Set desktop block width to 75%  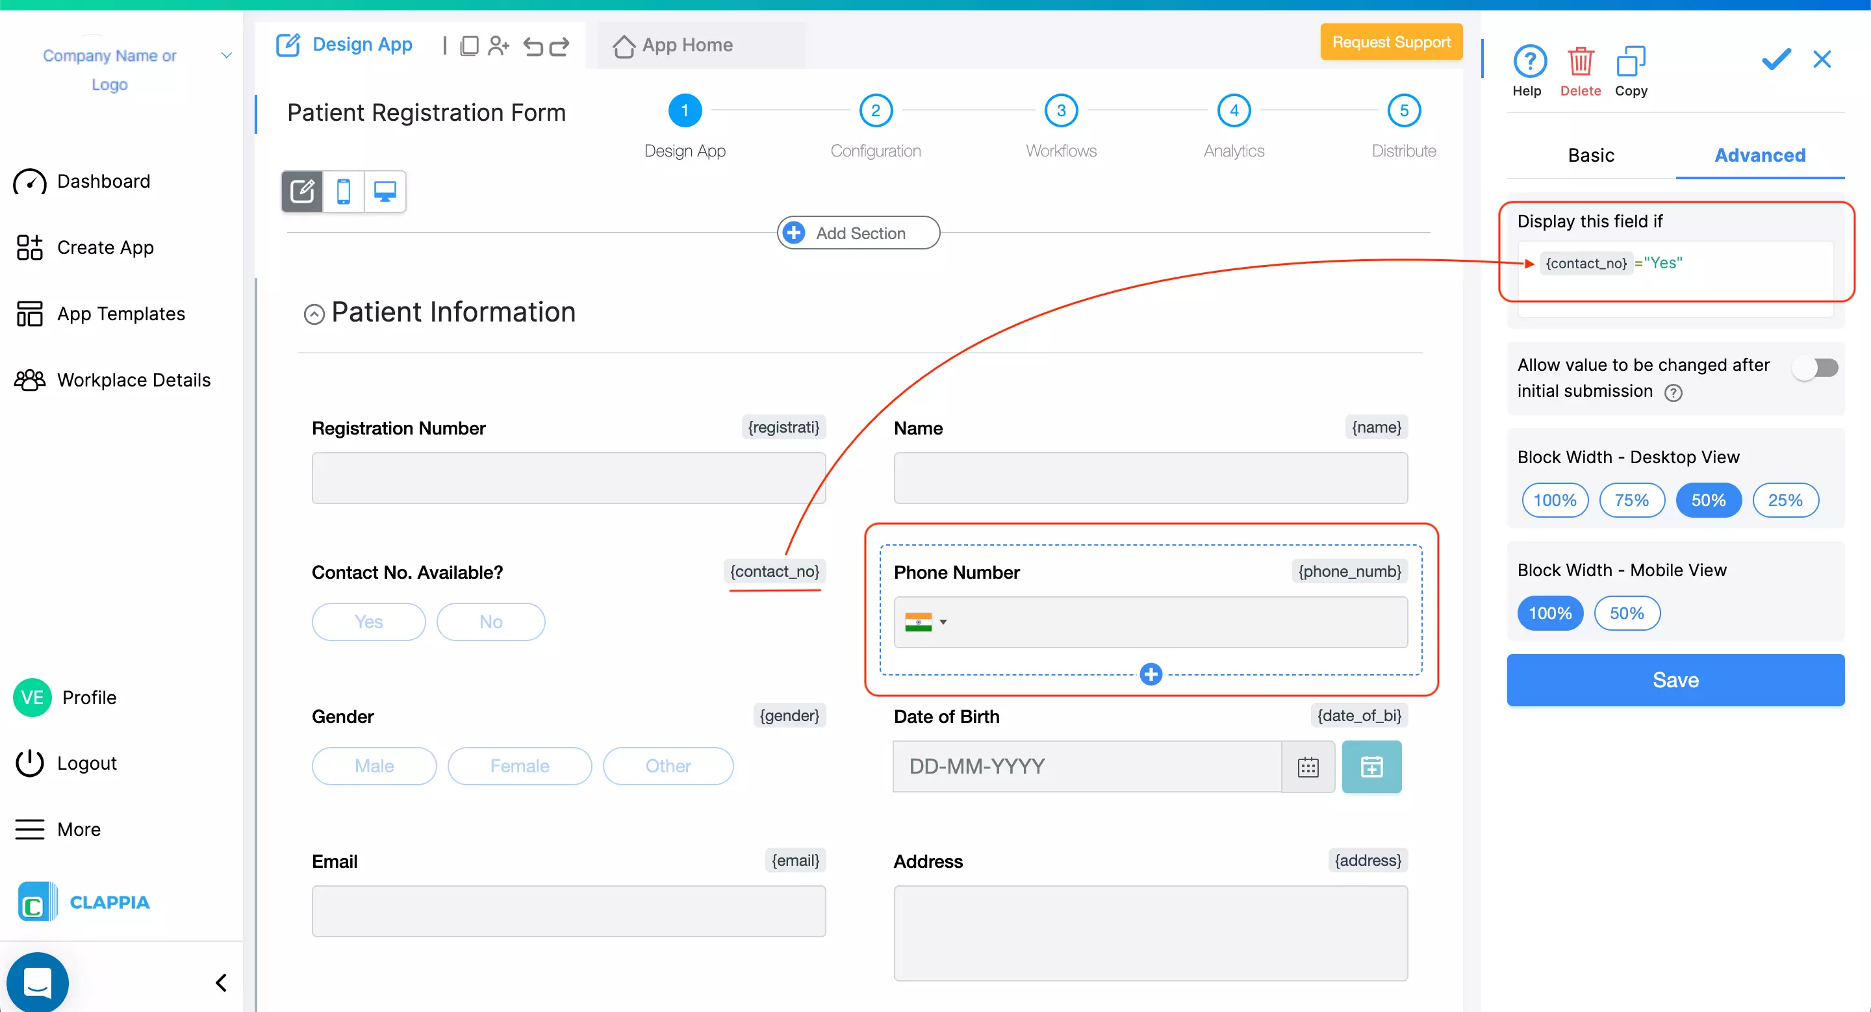point(1631,500)
